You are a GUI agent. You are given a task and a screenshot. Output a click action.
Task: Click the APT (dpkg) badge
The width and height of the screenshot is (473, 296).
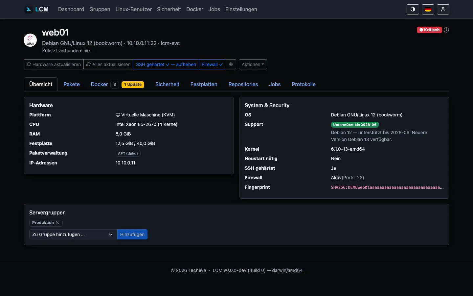(128, 153)
